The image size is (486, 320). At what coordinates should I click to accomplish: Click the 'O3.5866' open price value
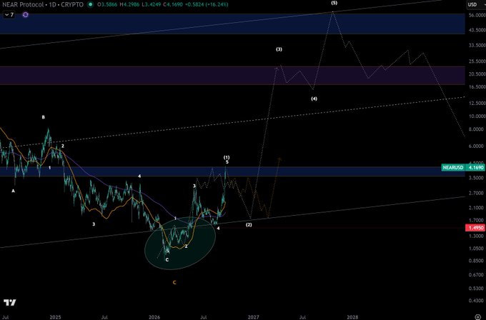point(109,5)
